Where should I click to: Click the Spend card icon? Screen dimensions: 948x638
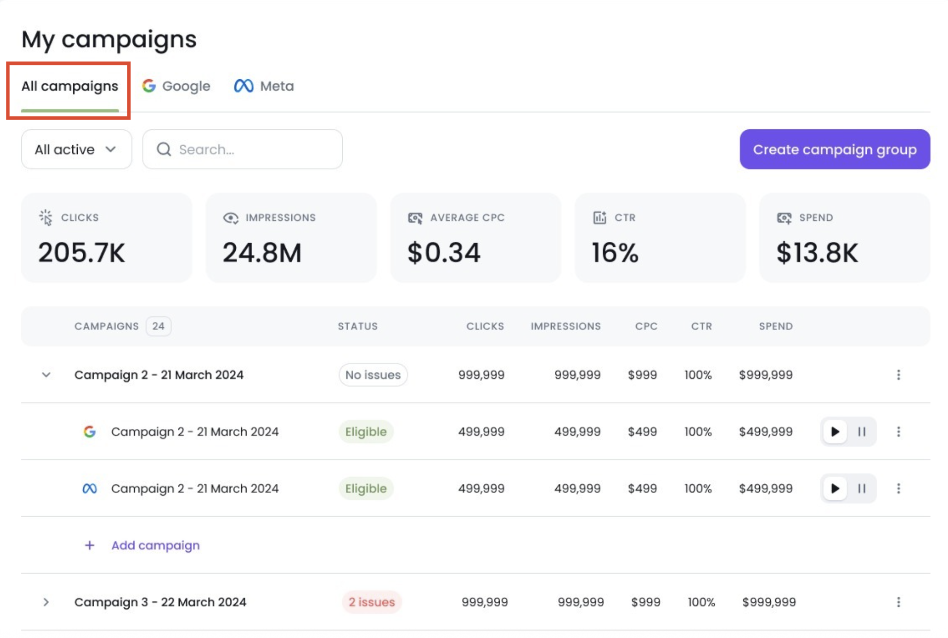point(784,217)
